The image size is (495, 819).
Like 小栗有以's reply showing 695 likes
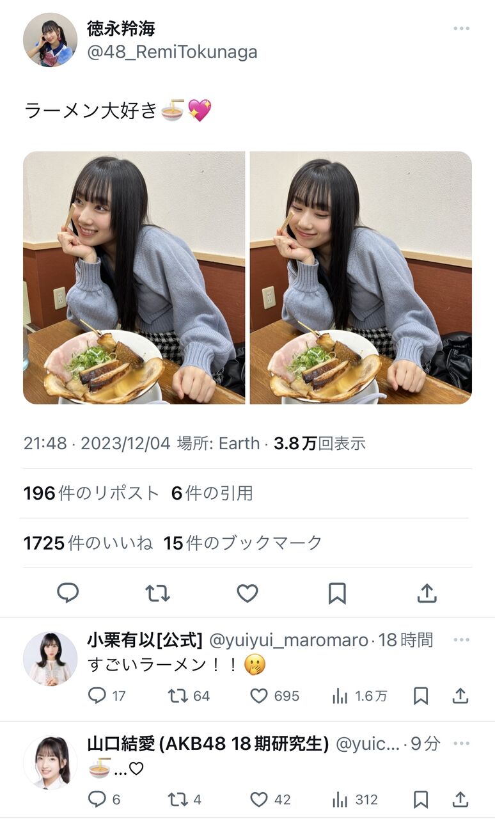275,696
